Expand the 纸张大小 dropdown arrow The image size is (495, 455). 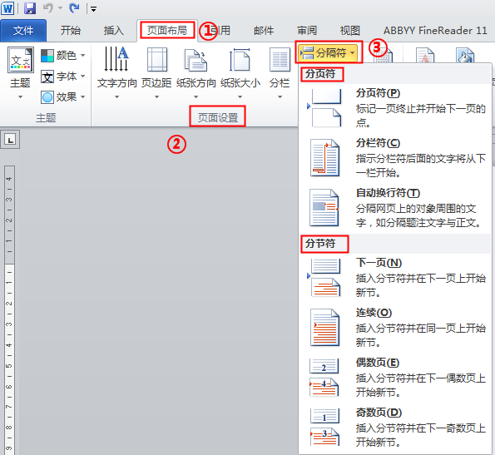click(x=240, y=96)
